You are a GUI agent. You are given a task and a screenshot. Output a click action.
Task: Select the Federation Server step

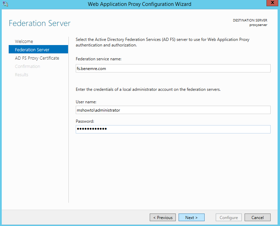tap(39, 49)
